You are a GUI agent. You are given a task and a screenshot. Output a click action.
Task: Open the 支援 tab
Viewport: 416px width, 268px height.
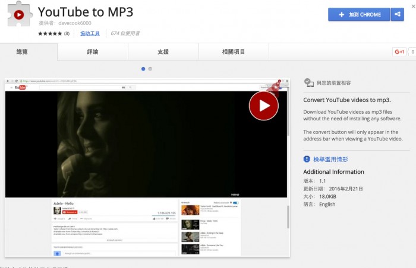coord(163,52)
